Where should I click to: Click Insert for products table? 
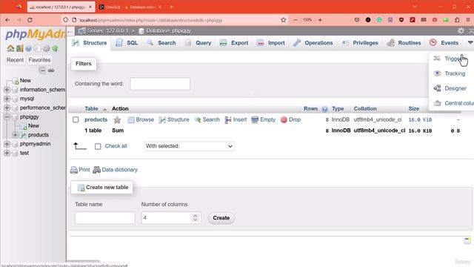(x=236, y=119)
